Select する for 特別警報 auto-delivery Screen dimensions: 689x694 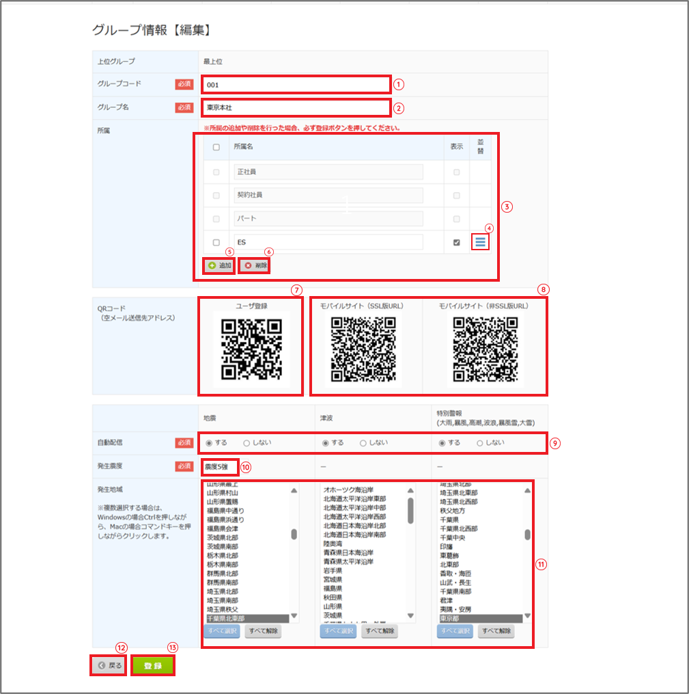pyautogui.click(x=442, y=443)
